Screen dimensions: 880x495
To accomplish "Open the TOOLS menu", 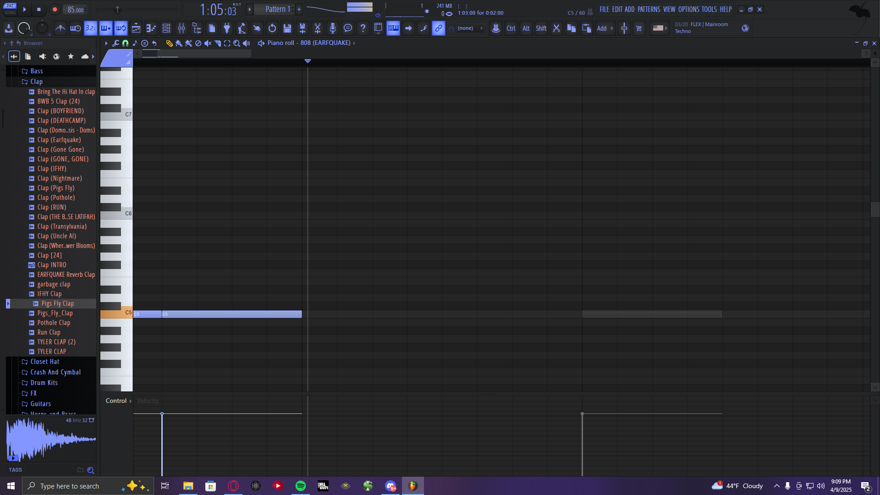I will (709, 9).
